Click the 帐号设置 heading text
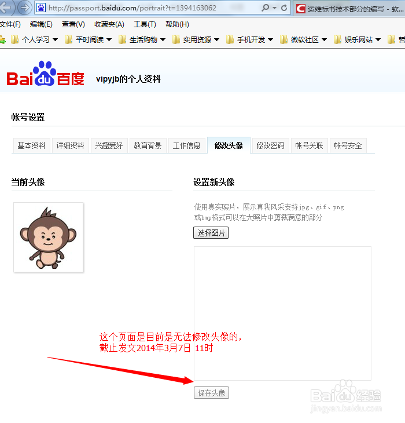Screen dimensions: 405x423 [28, 118]
